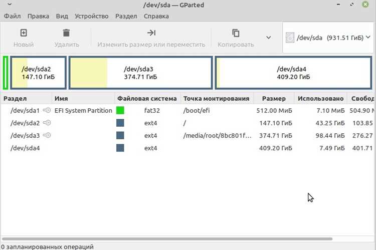376x250 pixels.
Task: Click the 409.20 ГиБ size cell in table
Action: 276,148
